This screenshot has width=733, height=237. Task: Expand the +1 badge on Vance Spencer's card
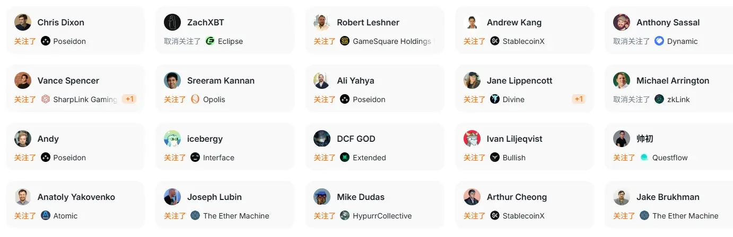(129, 99)
